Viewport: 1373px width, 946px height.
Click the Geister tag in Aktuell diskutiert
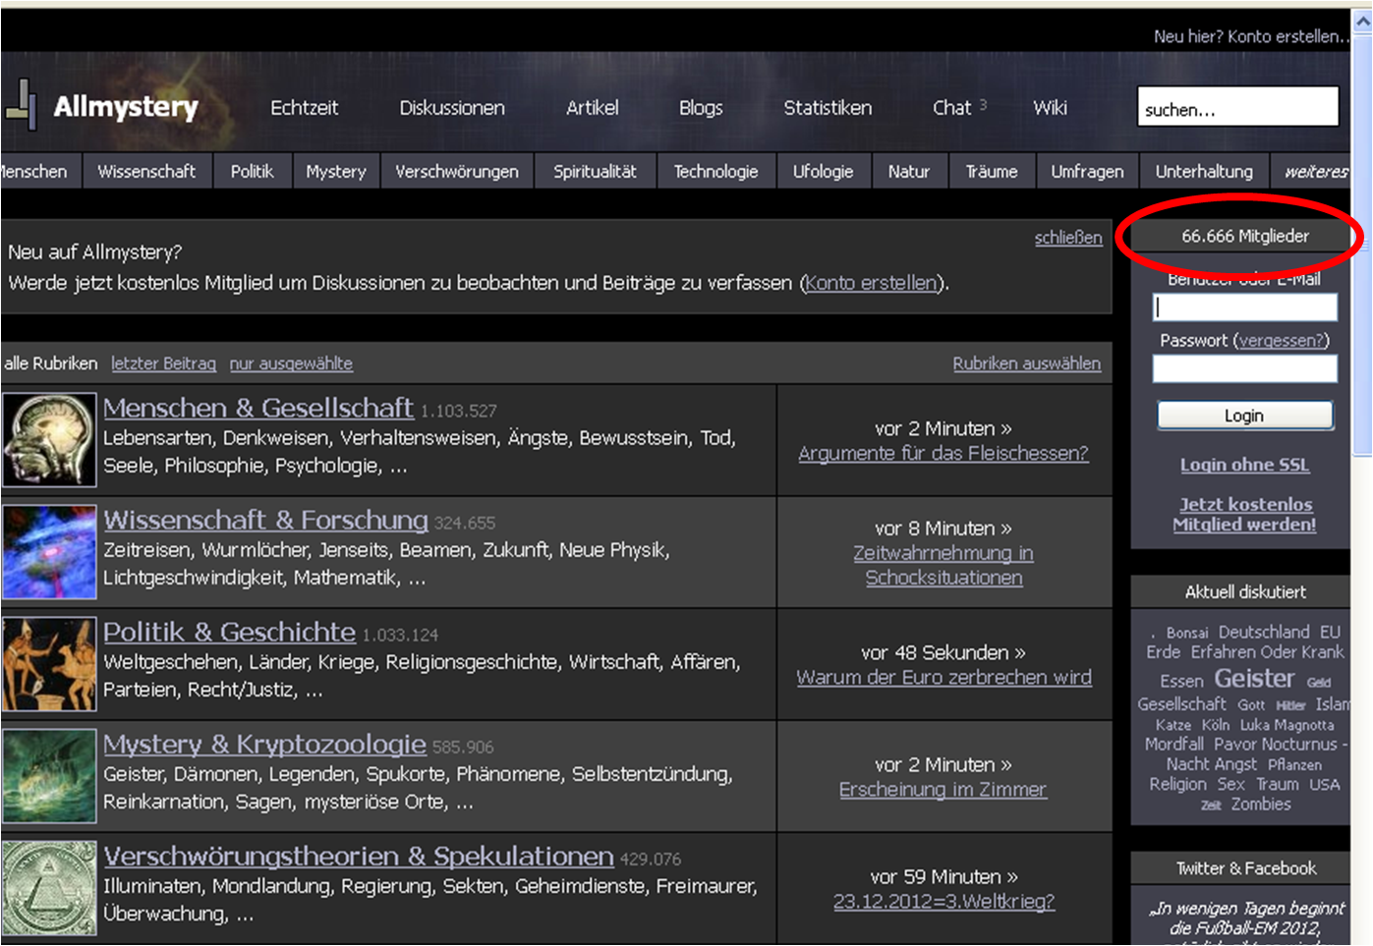coord(1254,679)
